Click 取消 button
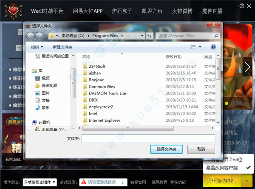This screenshot has width=255, height=189. coord(201,149)
